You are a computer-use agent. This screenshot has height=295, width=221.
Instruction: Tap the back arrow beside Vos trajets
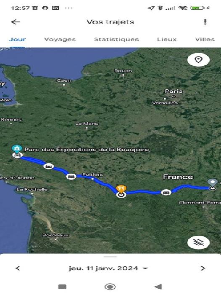coord(16,22)
